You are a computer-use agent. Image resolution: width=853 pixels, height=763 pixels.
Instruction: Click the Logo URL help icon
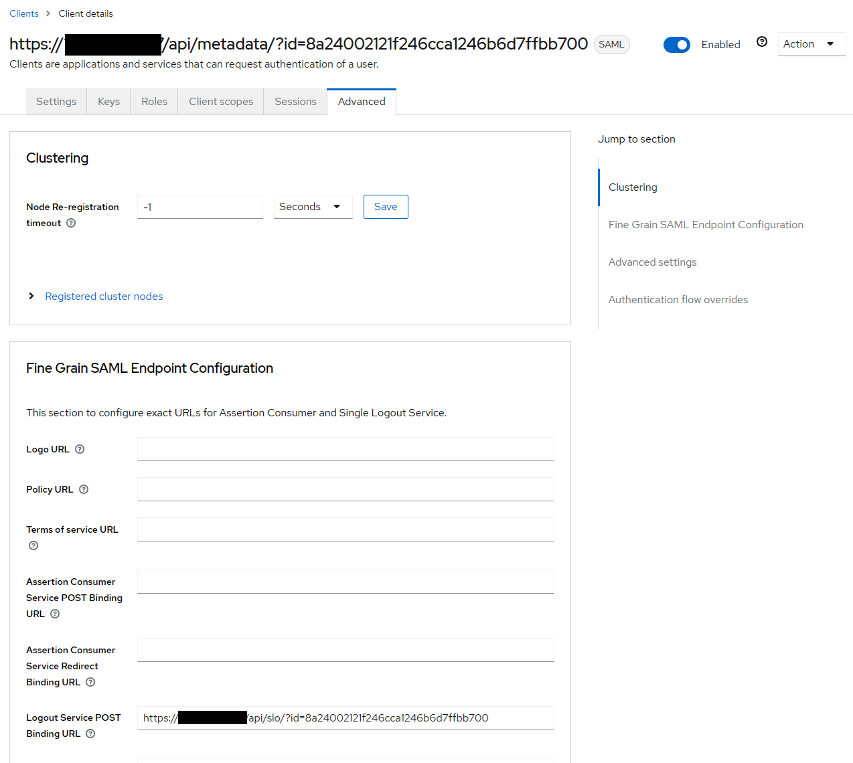pos(80,449)
